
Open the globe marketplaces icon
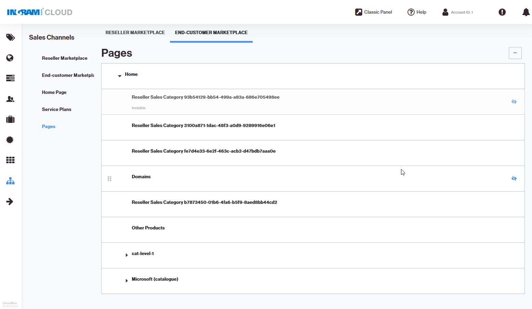10,58
